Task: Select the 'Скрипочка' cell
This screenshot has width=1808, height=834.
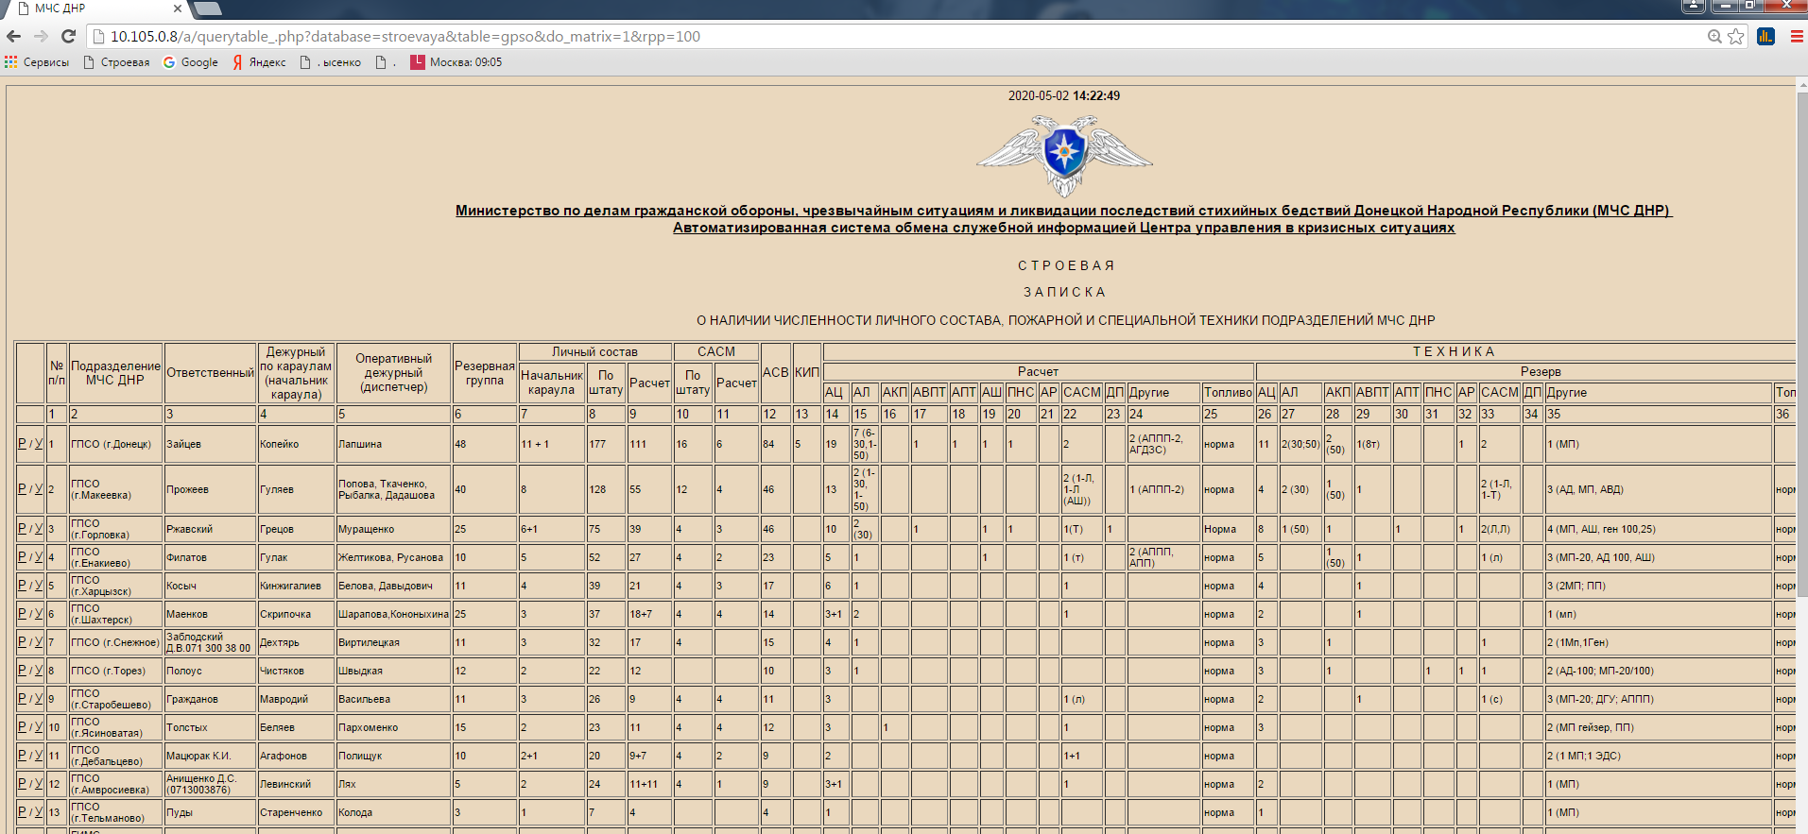Action: tap(297, 614)
